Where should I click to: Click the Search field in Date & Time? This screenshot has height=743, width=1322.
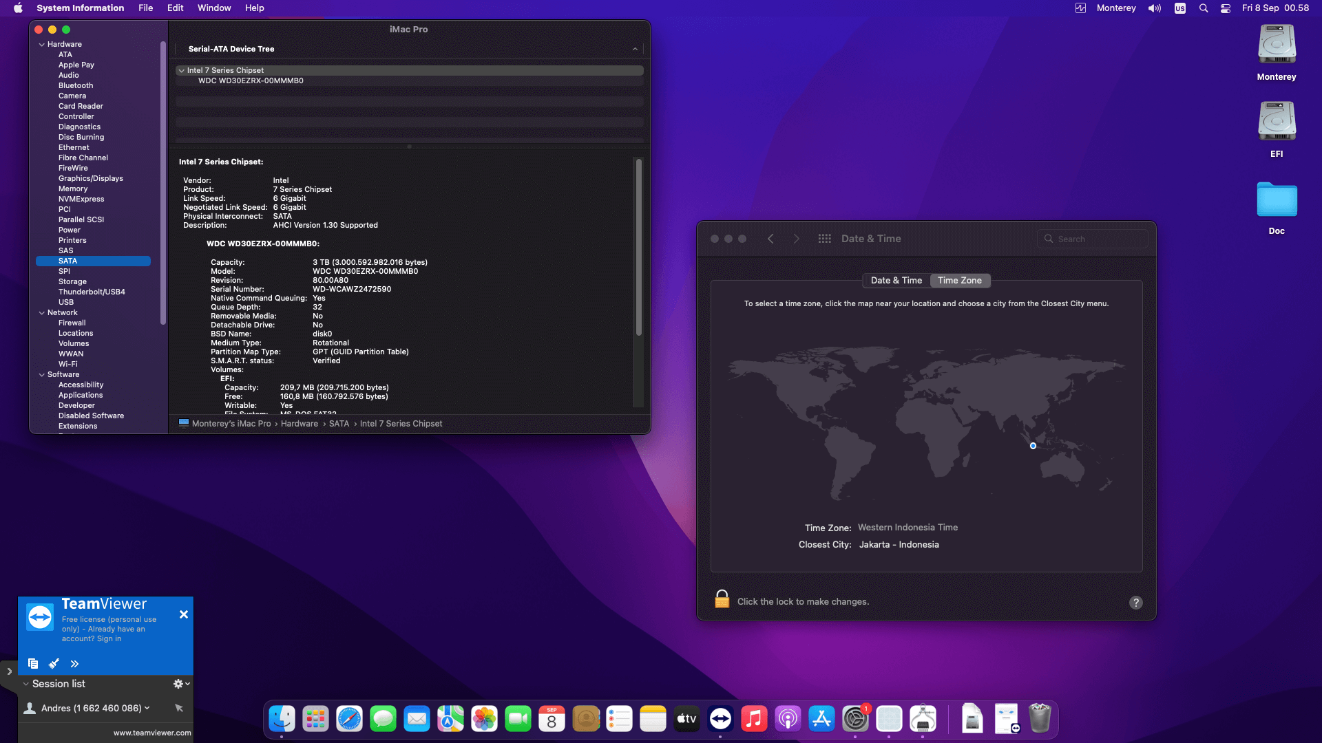click(1092, 239)
